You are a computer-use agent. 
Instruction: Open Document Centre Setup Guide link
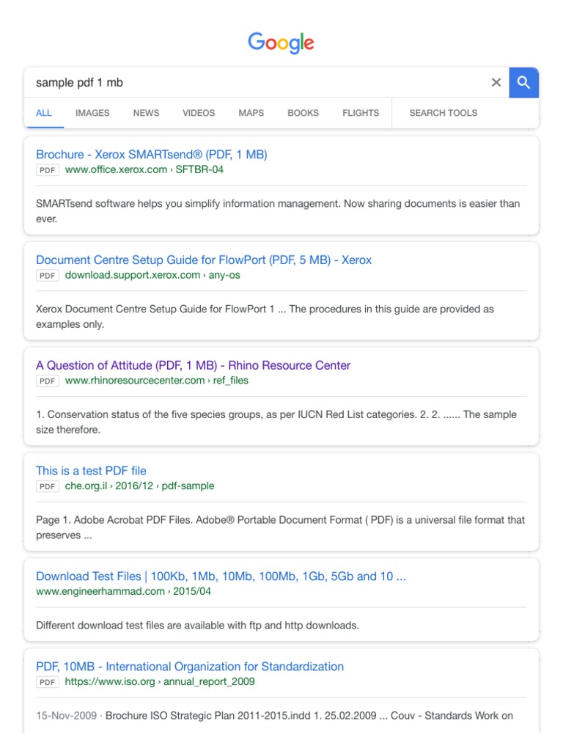pos(204,260)
